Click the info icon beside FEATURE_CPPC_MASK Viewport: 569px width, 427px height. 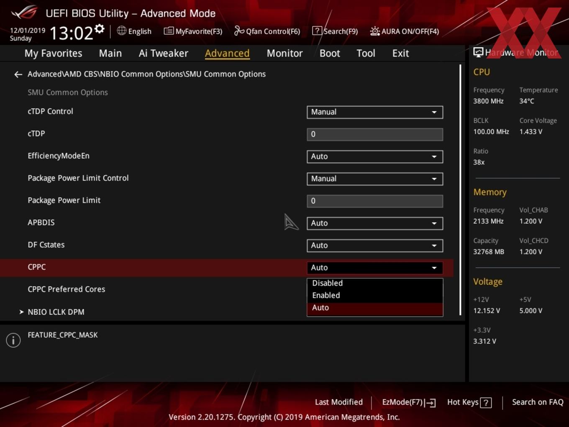coord(13,340)
